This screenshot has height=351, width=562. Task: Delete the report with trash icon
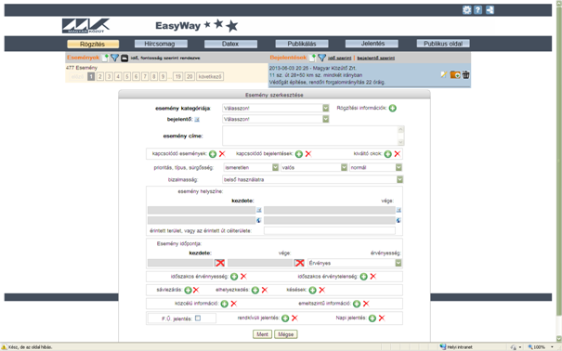pos(466,74)
